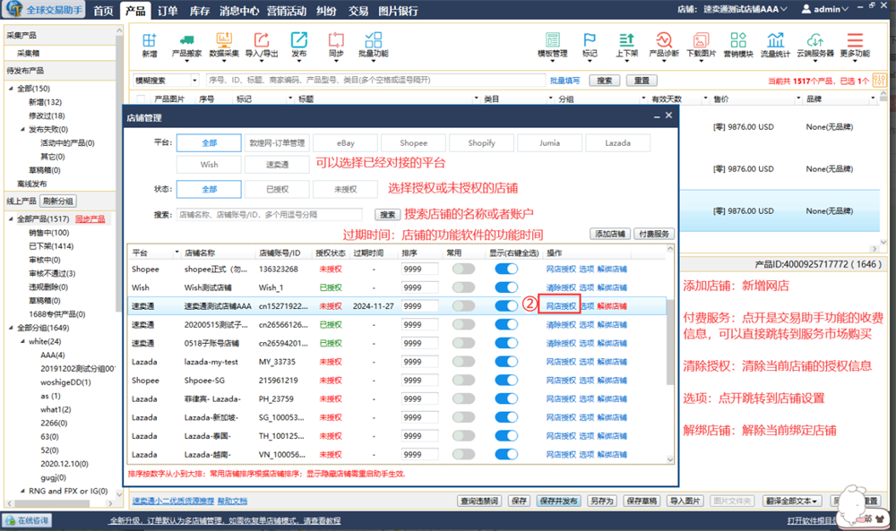Screen dimensions: 896x531
Task: Minimize the 店铺管理 dialog
Action: tap(657, 116)
